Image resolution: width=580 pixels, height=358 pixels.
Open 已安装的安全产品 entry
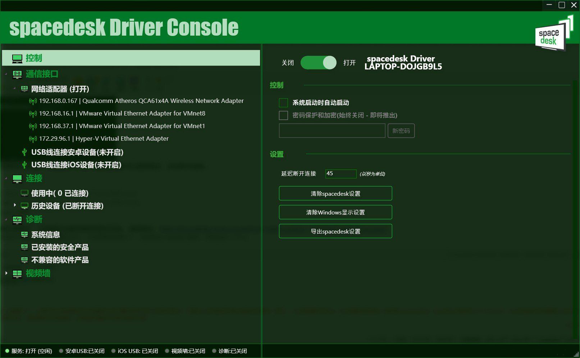[60, 247]
